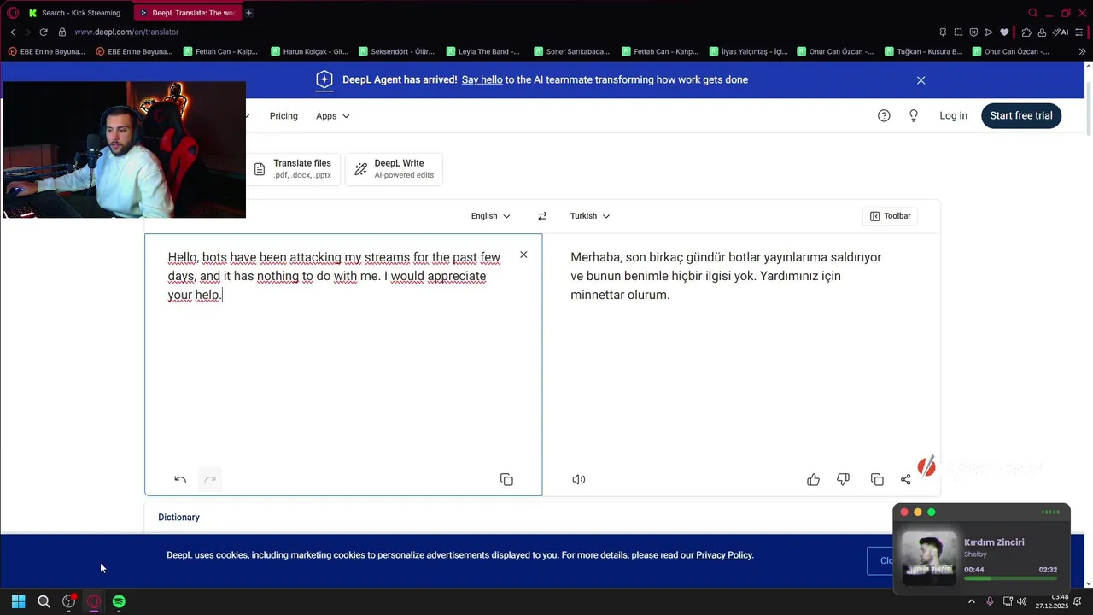Viewport: 1093px width, 615px height.
Task: Select Translate files tab
Action: 293,168
